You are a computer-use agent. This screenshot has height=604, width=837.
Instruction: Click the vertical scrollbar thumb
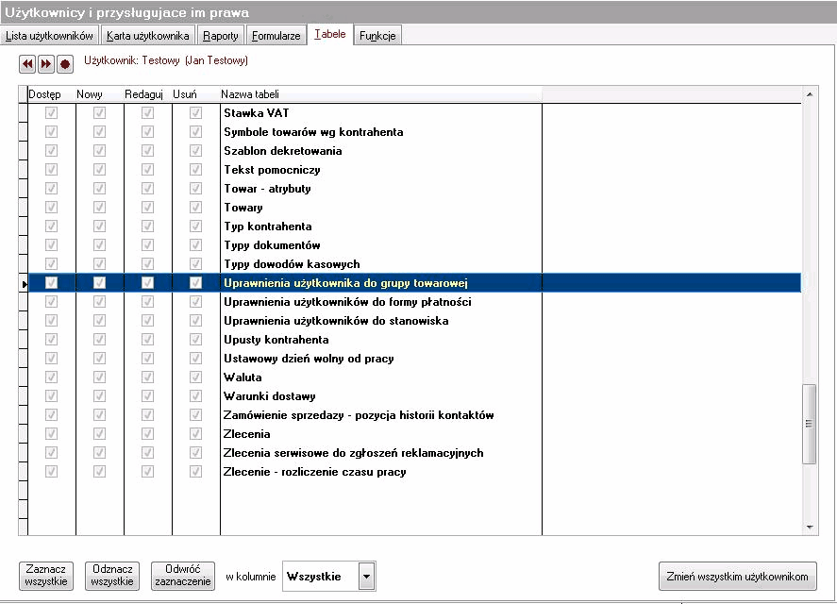[810, 424]
